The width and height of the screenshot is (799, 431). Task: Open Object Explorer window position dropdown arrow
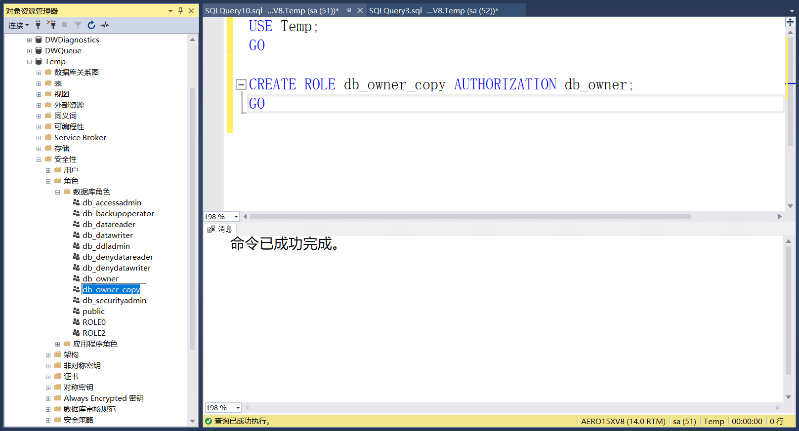click(x=170, y=11)
